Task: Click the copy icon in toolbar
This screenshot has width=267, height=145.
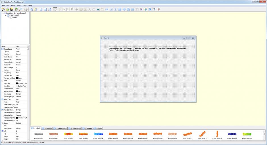Action: [31, 9]
